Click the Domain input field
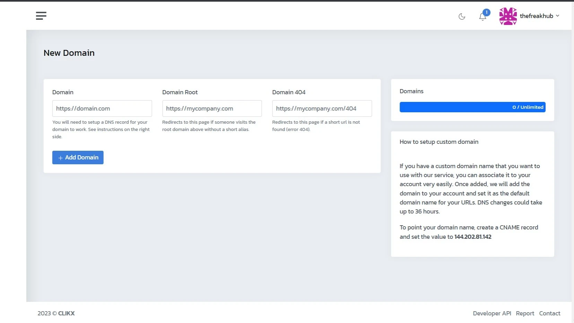 (x=102, y=108)
